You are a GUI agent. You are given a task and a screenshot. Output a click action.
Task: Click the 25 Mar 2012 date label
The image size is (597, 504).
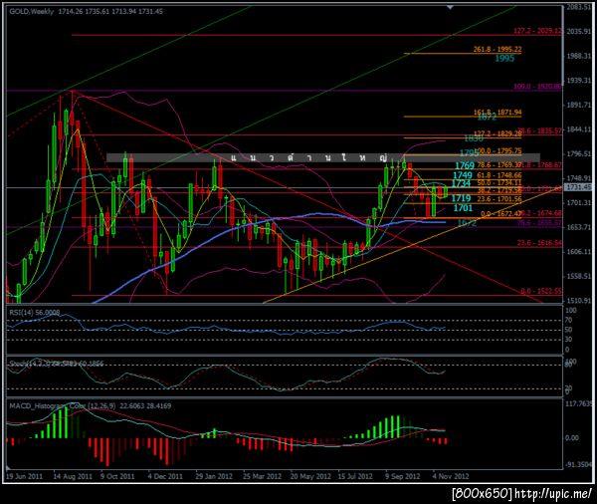click(x=262, y=476)
